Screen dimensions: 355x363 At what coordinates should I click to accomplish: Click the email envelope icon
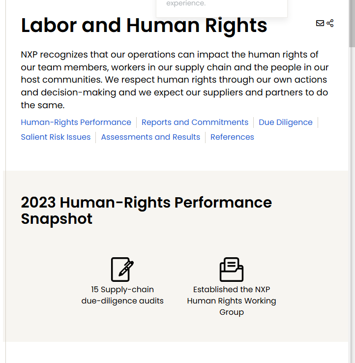320,23
